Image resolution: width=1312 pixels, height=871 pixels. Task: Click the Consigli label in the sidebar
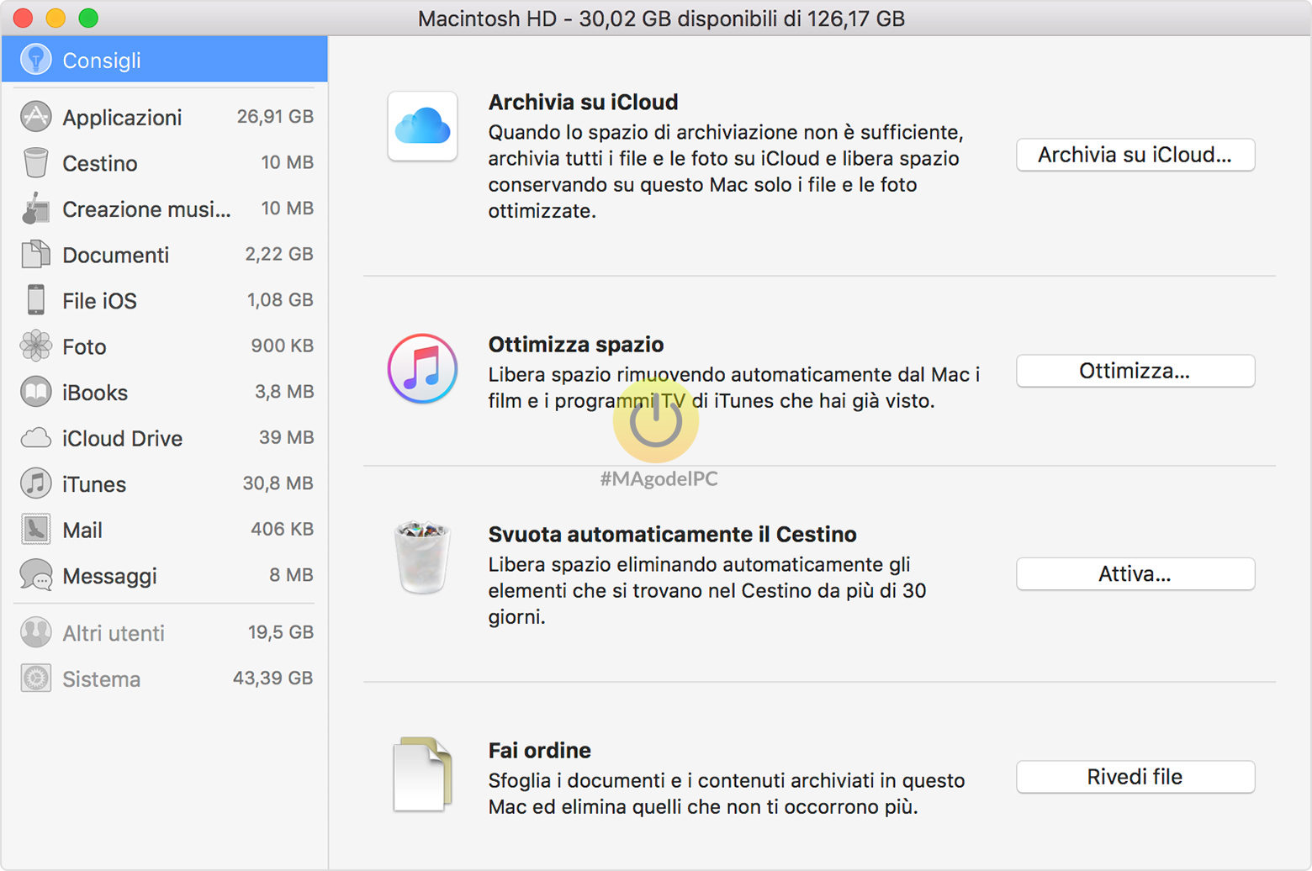tap(102, 61)
